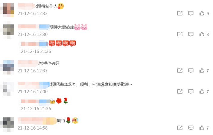
Task: Reply to the 14:58 '期待' comment
Action: point(191,128)
